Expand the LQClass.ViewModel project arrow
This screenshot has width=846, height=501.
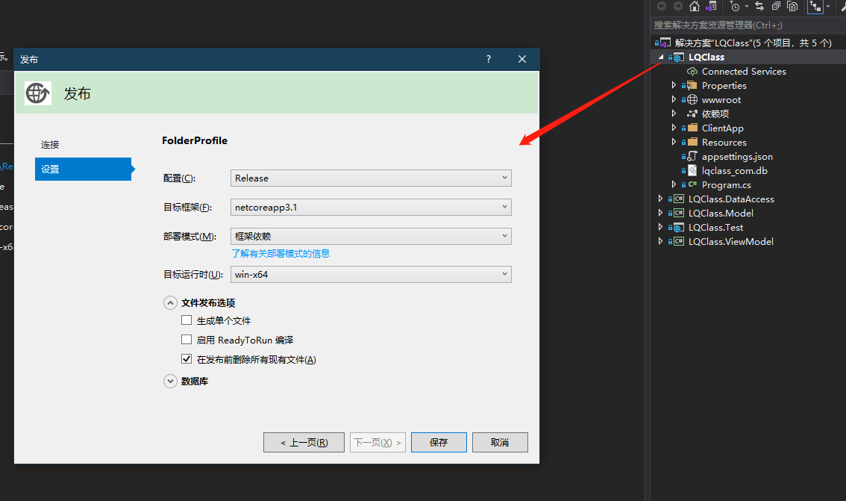pyautogui.click(x=660, y=240)
